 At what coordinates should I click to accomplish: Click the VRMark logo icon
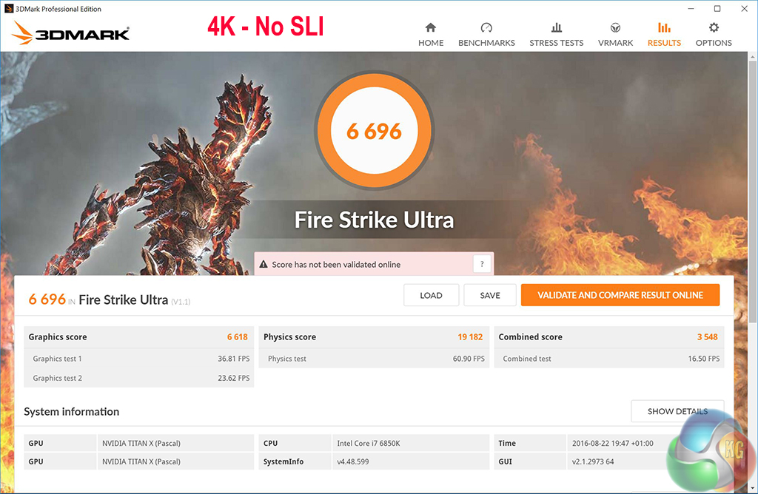(x=615, y=27)
